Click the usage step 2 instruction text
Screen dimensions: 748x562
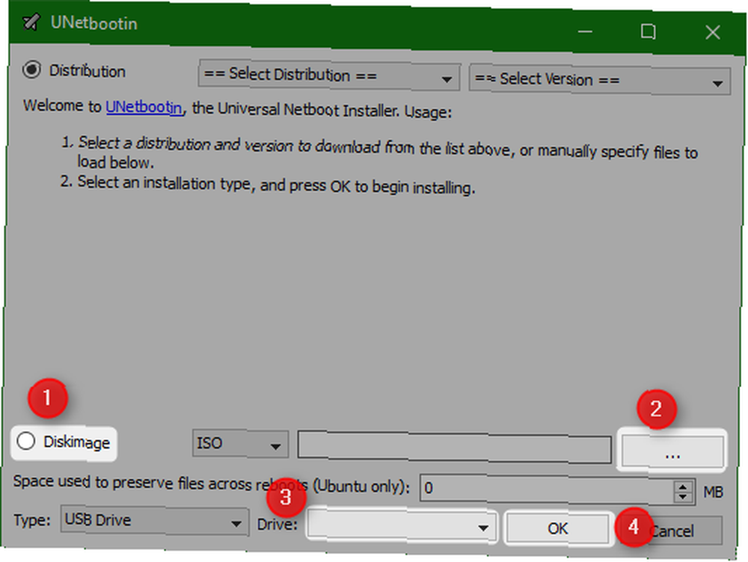pos(276,185)
